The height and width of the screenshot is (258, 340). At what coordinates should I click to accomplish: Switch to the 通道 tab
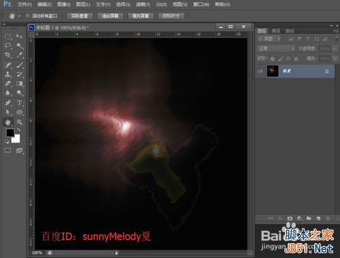[275, 31]
